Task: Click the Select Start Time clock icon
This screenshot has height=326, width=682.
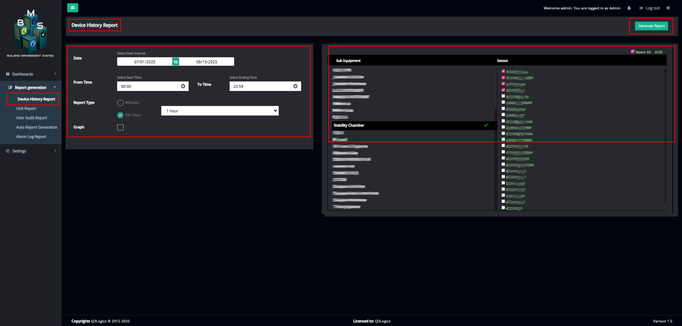Action: [183, 86]
